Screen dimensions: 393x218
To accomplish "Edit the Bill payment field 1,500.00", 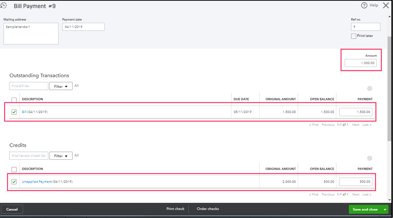I will pyautogui.click(x=356, y=112).
